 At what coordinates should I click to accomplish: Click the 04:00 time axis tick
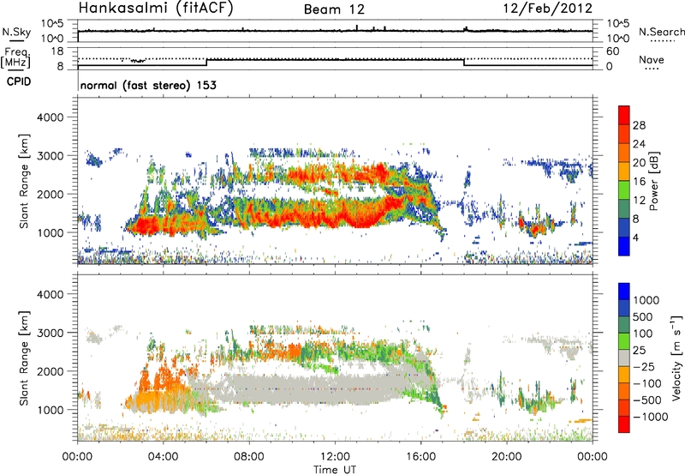coord(163,457)
